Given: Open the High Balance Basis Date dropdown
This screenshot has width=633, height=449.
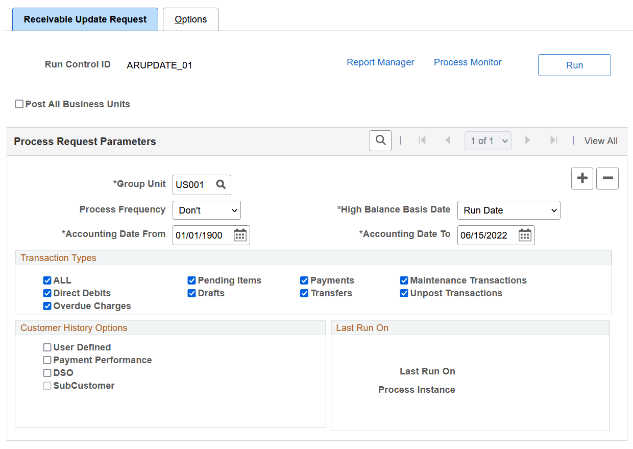Looking at the screenshot, I should tap(508, 210).
